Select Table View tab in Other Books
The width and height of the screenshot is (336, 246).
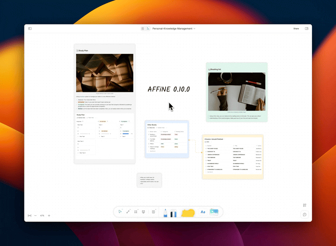[x=151, y=127]
